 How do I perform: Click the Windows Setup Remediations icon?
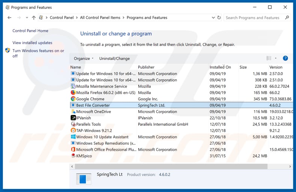point(73,143)
